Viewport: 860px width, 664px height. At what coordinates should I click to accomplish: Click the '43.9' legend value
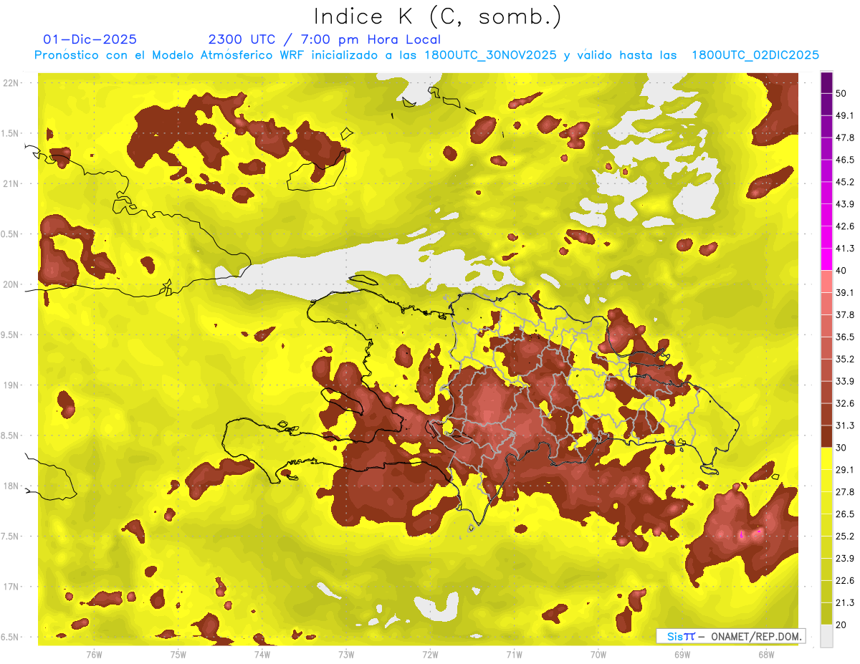click(x=845, y=204)
